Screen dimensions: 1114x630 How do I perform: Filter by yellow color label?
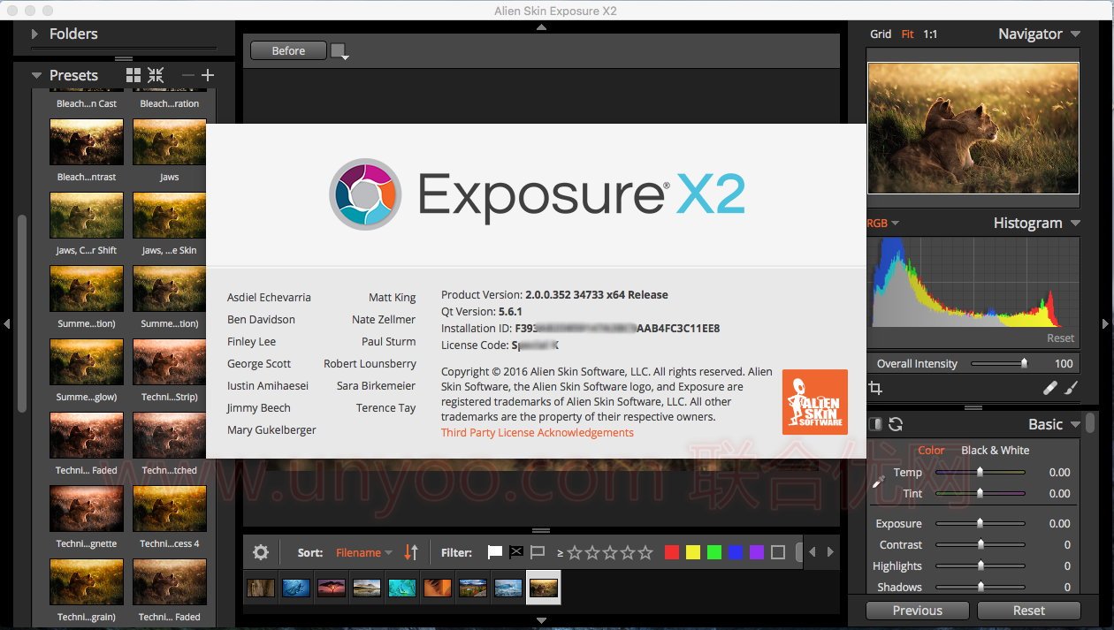point(693,552)
